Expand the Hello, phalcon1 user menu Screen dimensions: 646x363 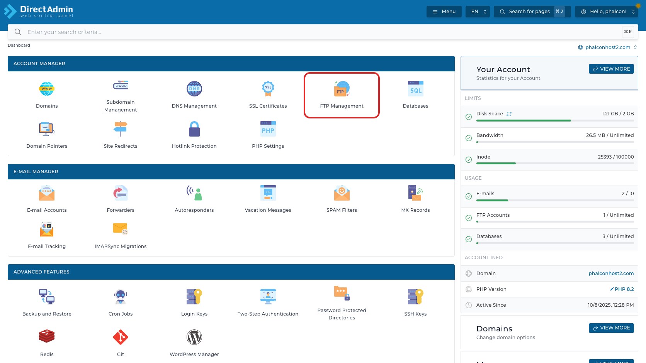pyautogui.click(x=607, y=12)
